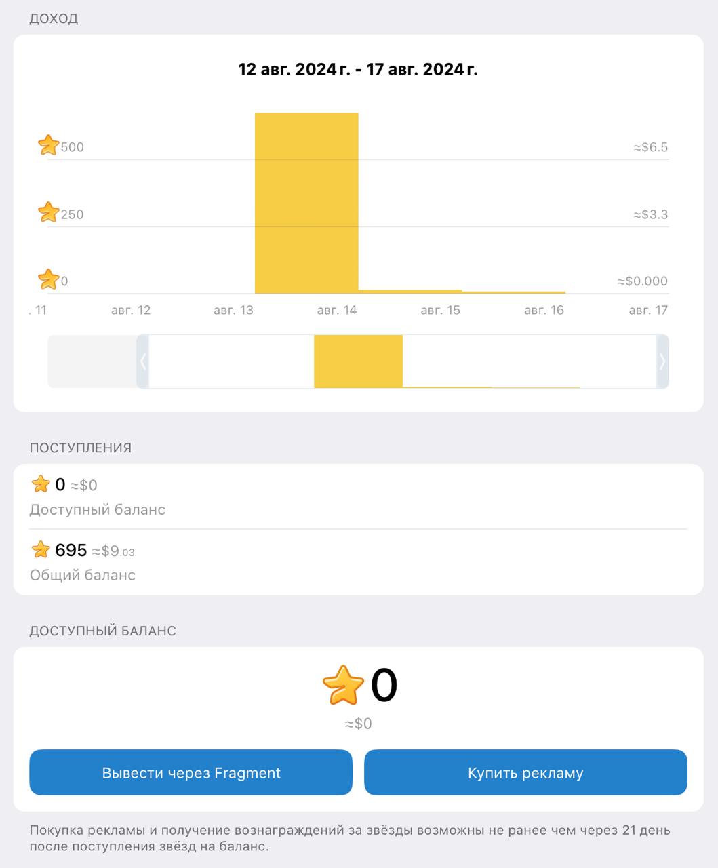Click the авг. 12 label on chart axis
This screenshot has width=718, height=868.
tap(131, 311)
